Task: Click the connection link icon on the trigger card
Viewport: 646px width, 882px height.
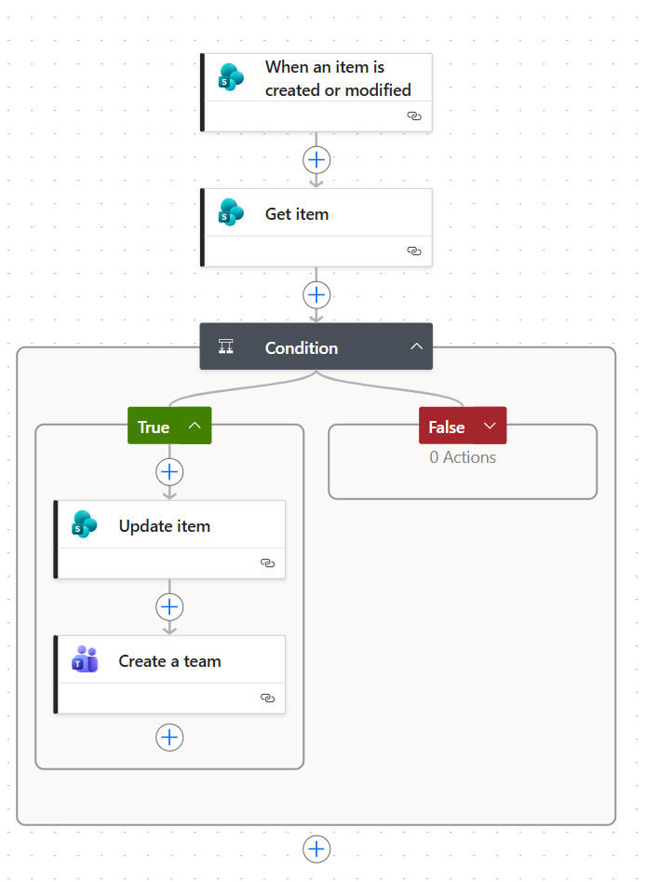Action: [x=414, y=115]
